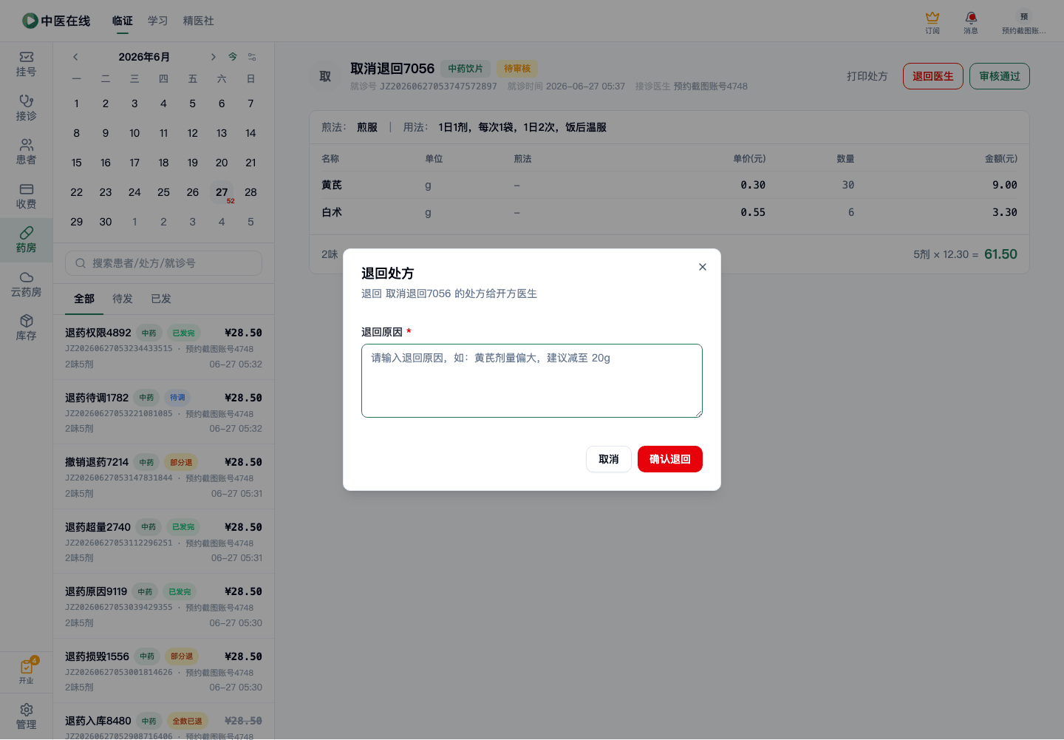1064x740 pixels.
Task: Click the 待调 tag on 退药待调1782
Action: pos(178,398)
